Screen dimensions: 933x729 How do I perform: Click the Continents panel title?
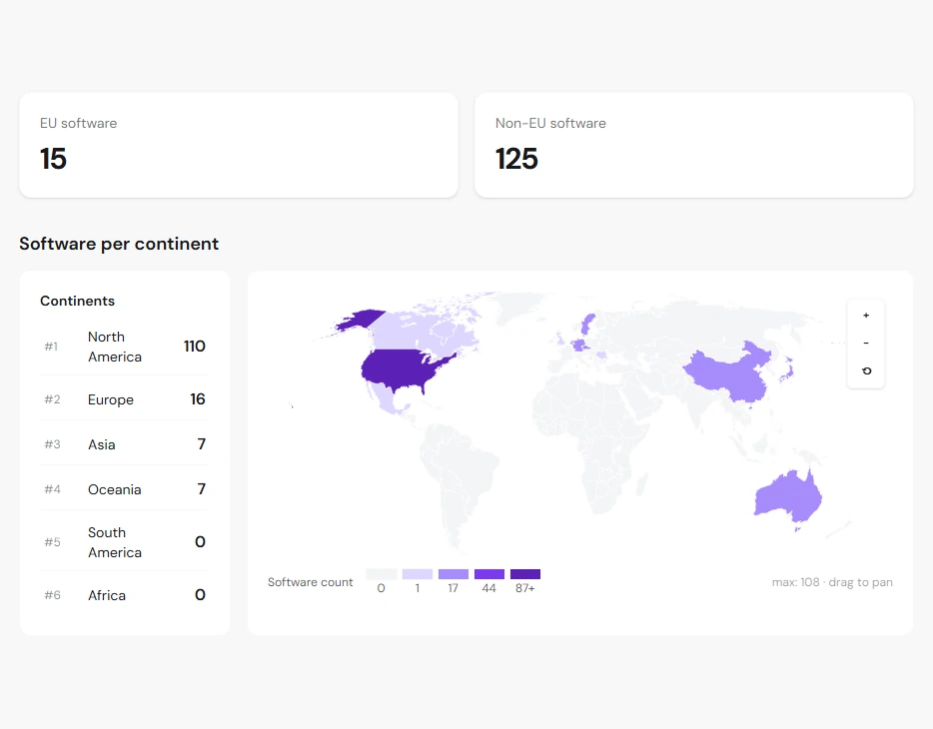pyautogui.click(x=77, y=301)
